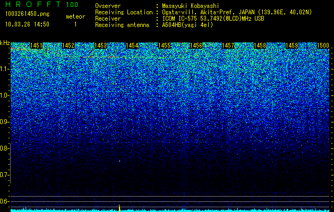
Task: Click the 1500 time marker
Action: [323, 46]
